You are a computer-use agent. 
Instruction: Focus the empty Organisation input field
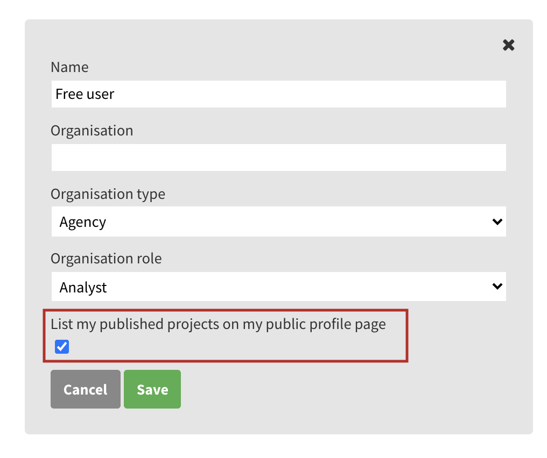pyautogui.click(x=278, y=158)
